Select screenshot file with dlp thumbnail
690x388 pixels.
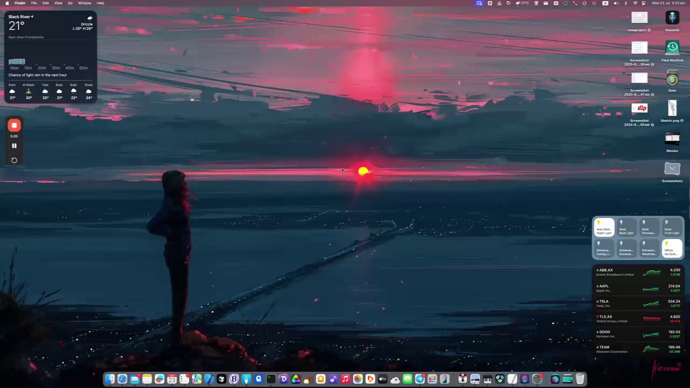(x=639, y=115)
